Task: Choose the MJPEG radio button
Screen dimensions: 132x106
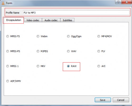Action: (38, 51)
